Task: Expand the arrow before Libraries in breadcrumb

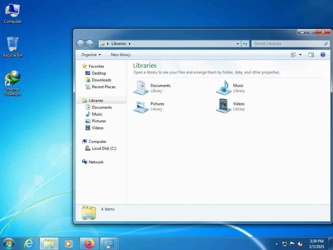Action: click(x=108, y=44)
